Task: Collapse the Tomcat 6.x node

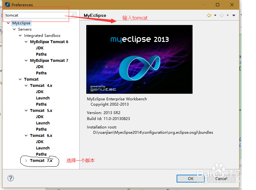Action: click(26, 136)
